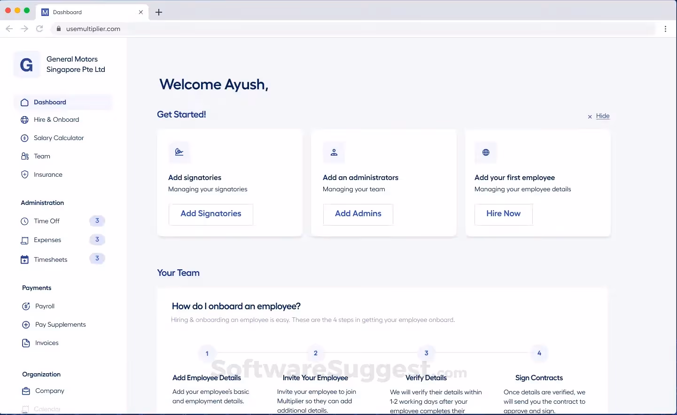Click the Expenses count badge 3
The image size is (677, 415).
click(97, 240)
